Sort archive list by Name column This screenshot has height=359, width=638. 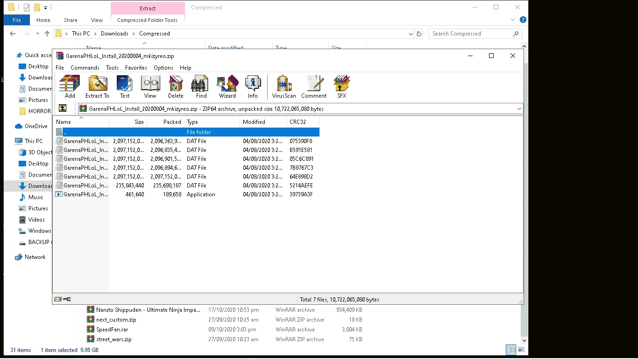[81, 122]
